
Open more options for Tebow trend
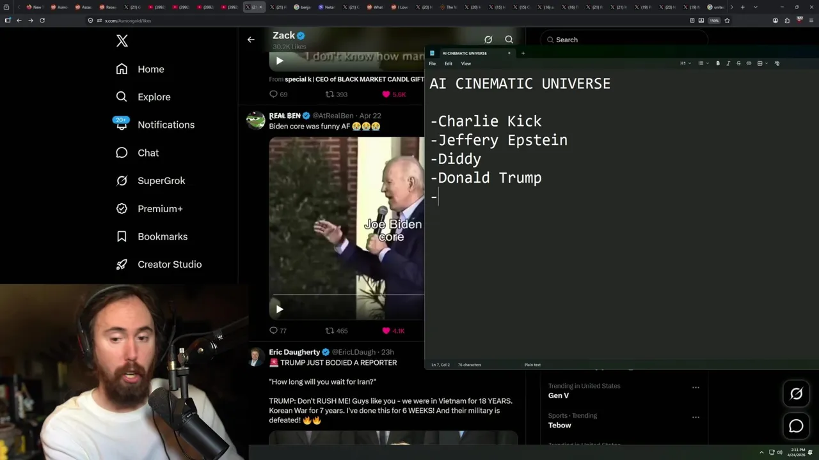pos(696,417)
